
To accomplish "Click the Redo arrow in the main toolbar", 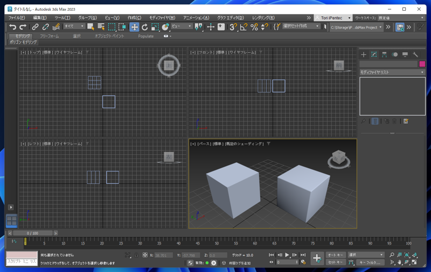I will [23, 27].
